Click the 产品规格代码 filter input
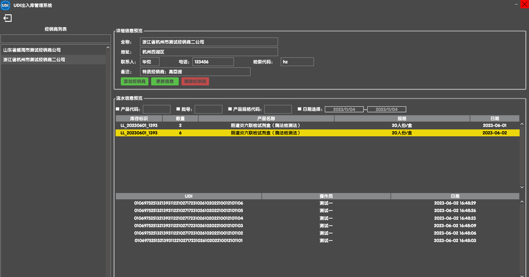529x277 pixels. (x=278, y=109)
